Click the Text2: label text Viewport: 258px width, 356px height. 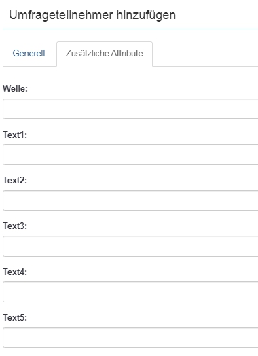15,180
